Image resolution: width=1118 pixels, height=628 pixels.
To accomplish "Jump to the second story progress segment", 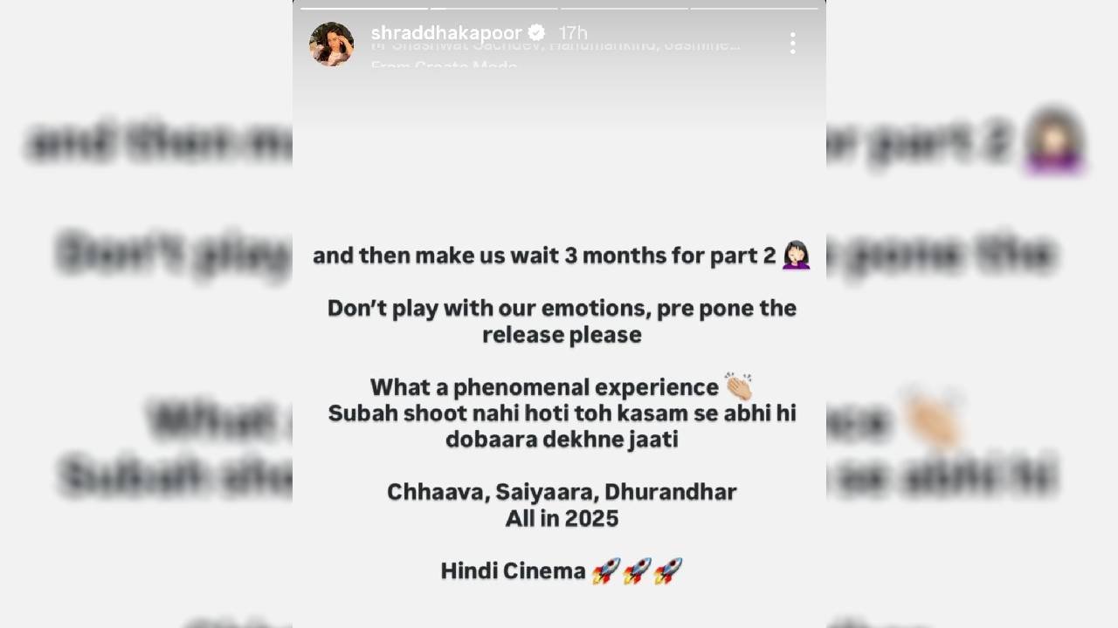I will (494, 9).
